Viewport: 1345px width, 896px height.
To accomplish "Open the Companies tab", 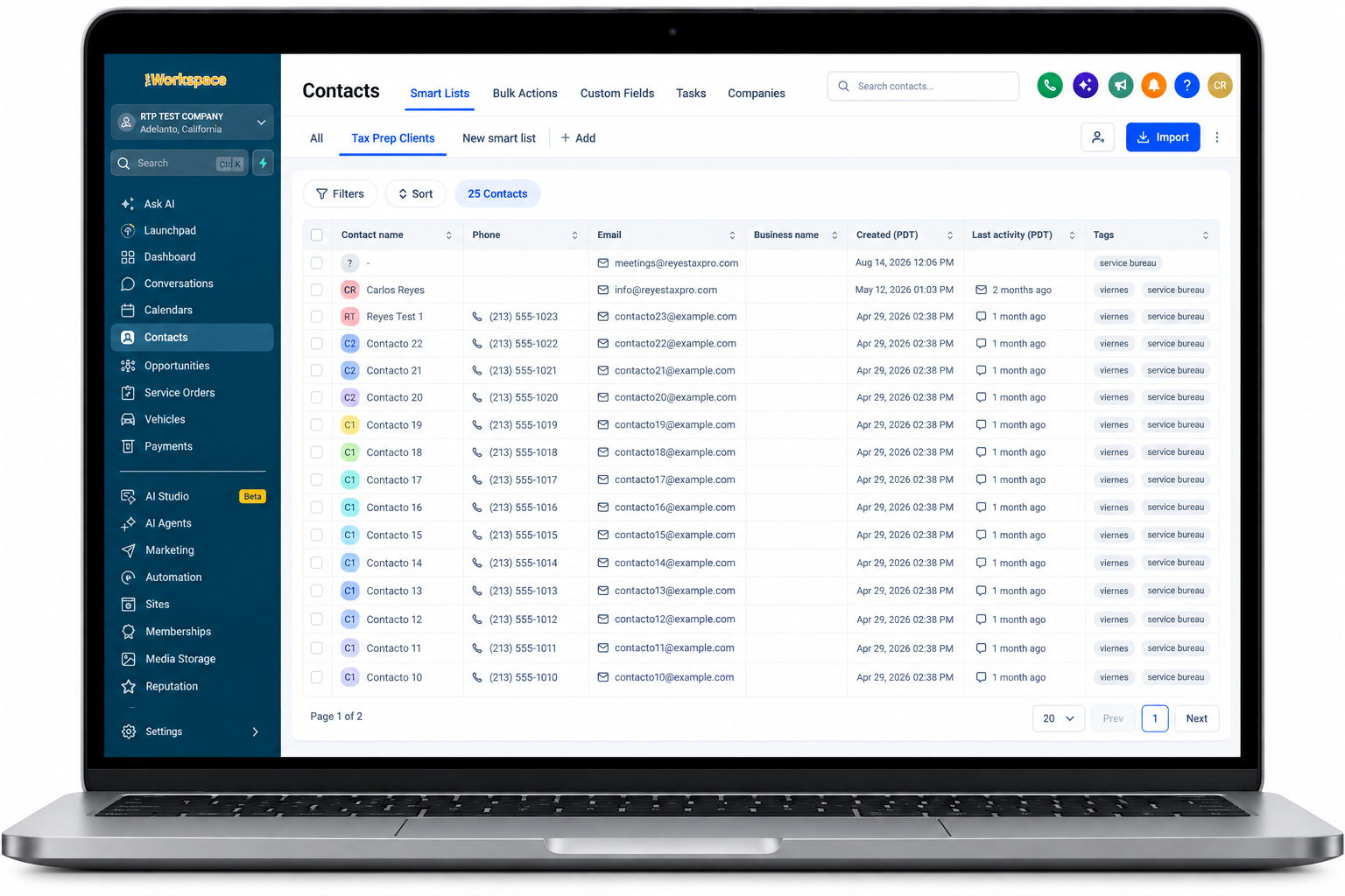I will pyautogui.click(x=757, y=94).
